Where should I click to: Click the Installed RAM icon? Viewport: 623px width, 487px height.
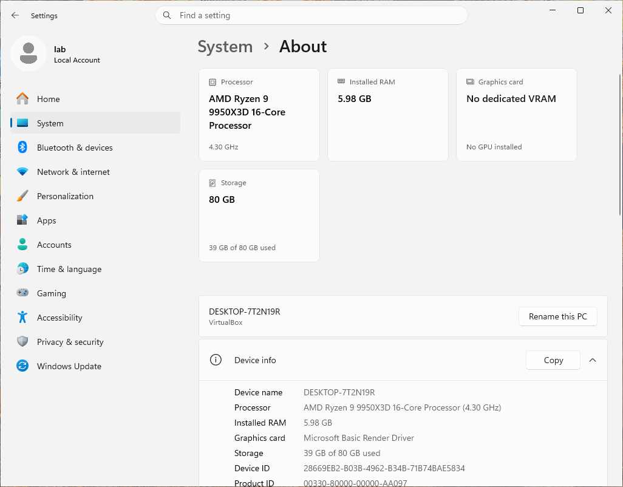click(341, 81)
